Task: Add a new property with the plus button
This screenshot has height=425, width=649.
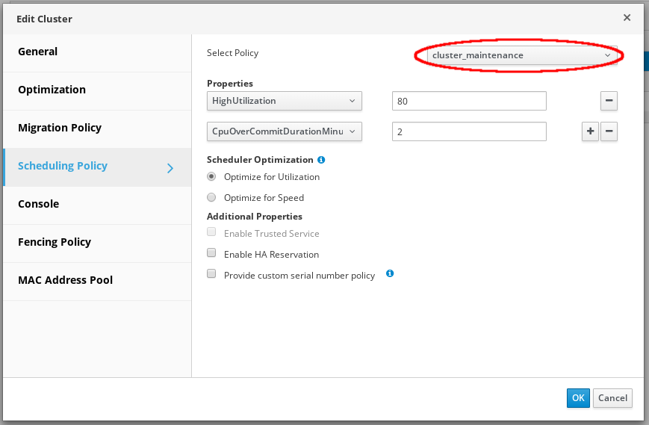Action: point(590,132)
